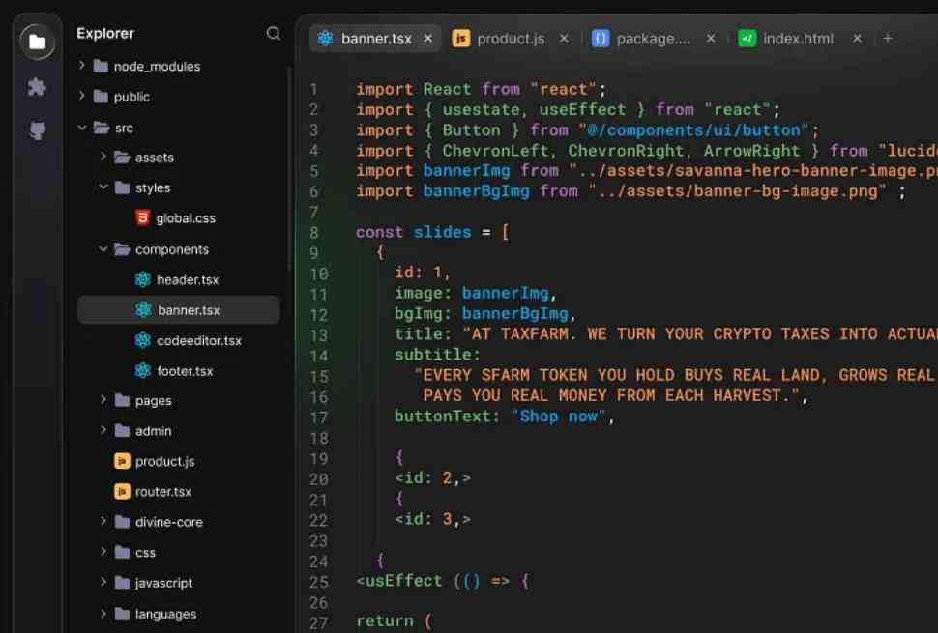
Task: Click the React icon beside codeeditor.tsx
Action: click(143, 340)
